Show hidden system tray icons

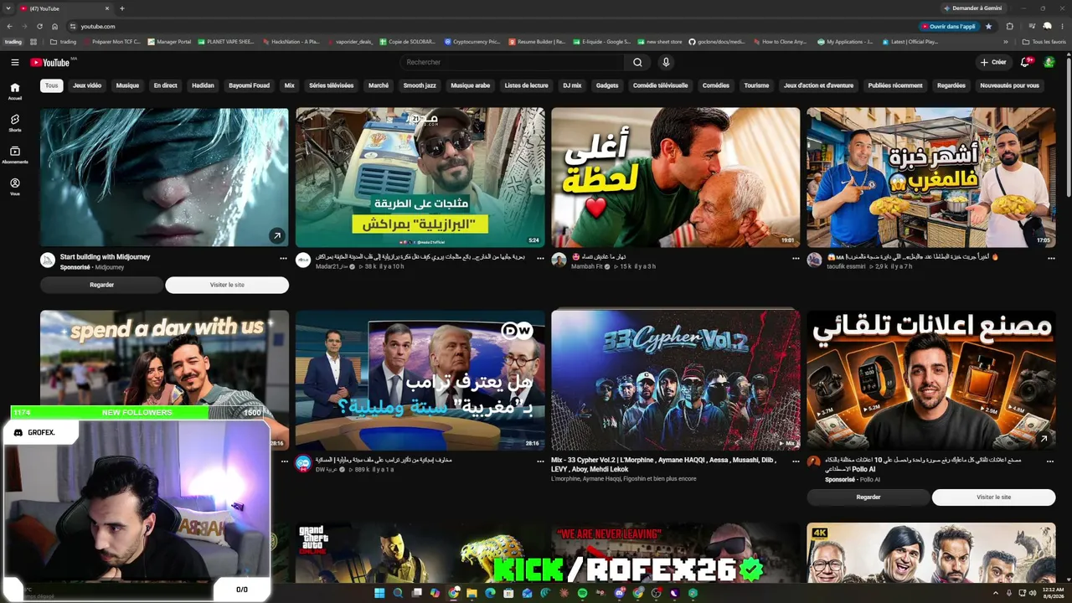(996, 593)
